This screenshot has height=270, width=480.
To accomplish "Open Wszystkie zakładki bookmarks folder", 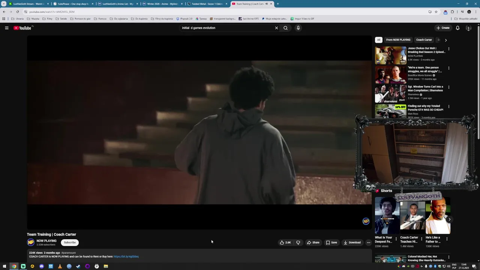I will (466, 19).
